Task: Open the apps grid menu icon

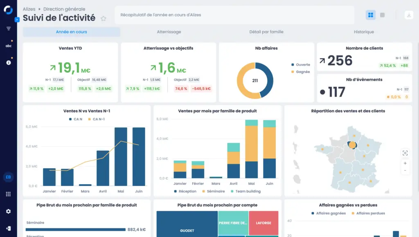Action: (x=8, y=194)
